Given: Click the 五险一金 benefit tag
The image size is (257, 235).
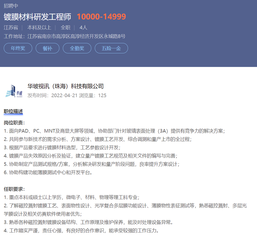Looking at the screenshot, I should (111, 48).
